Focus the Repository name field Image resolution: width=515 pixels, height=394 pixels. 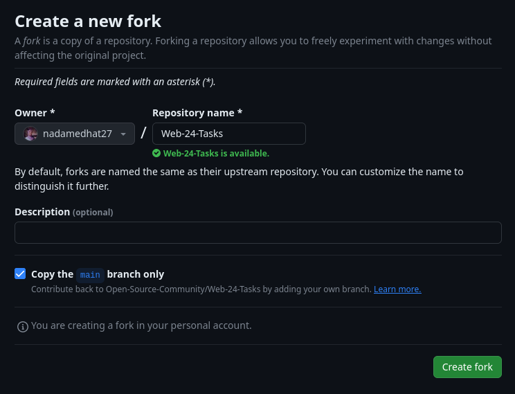pos(228,134)
